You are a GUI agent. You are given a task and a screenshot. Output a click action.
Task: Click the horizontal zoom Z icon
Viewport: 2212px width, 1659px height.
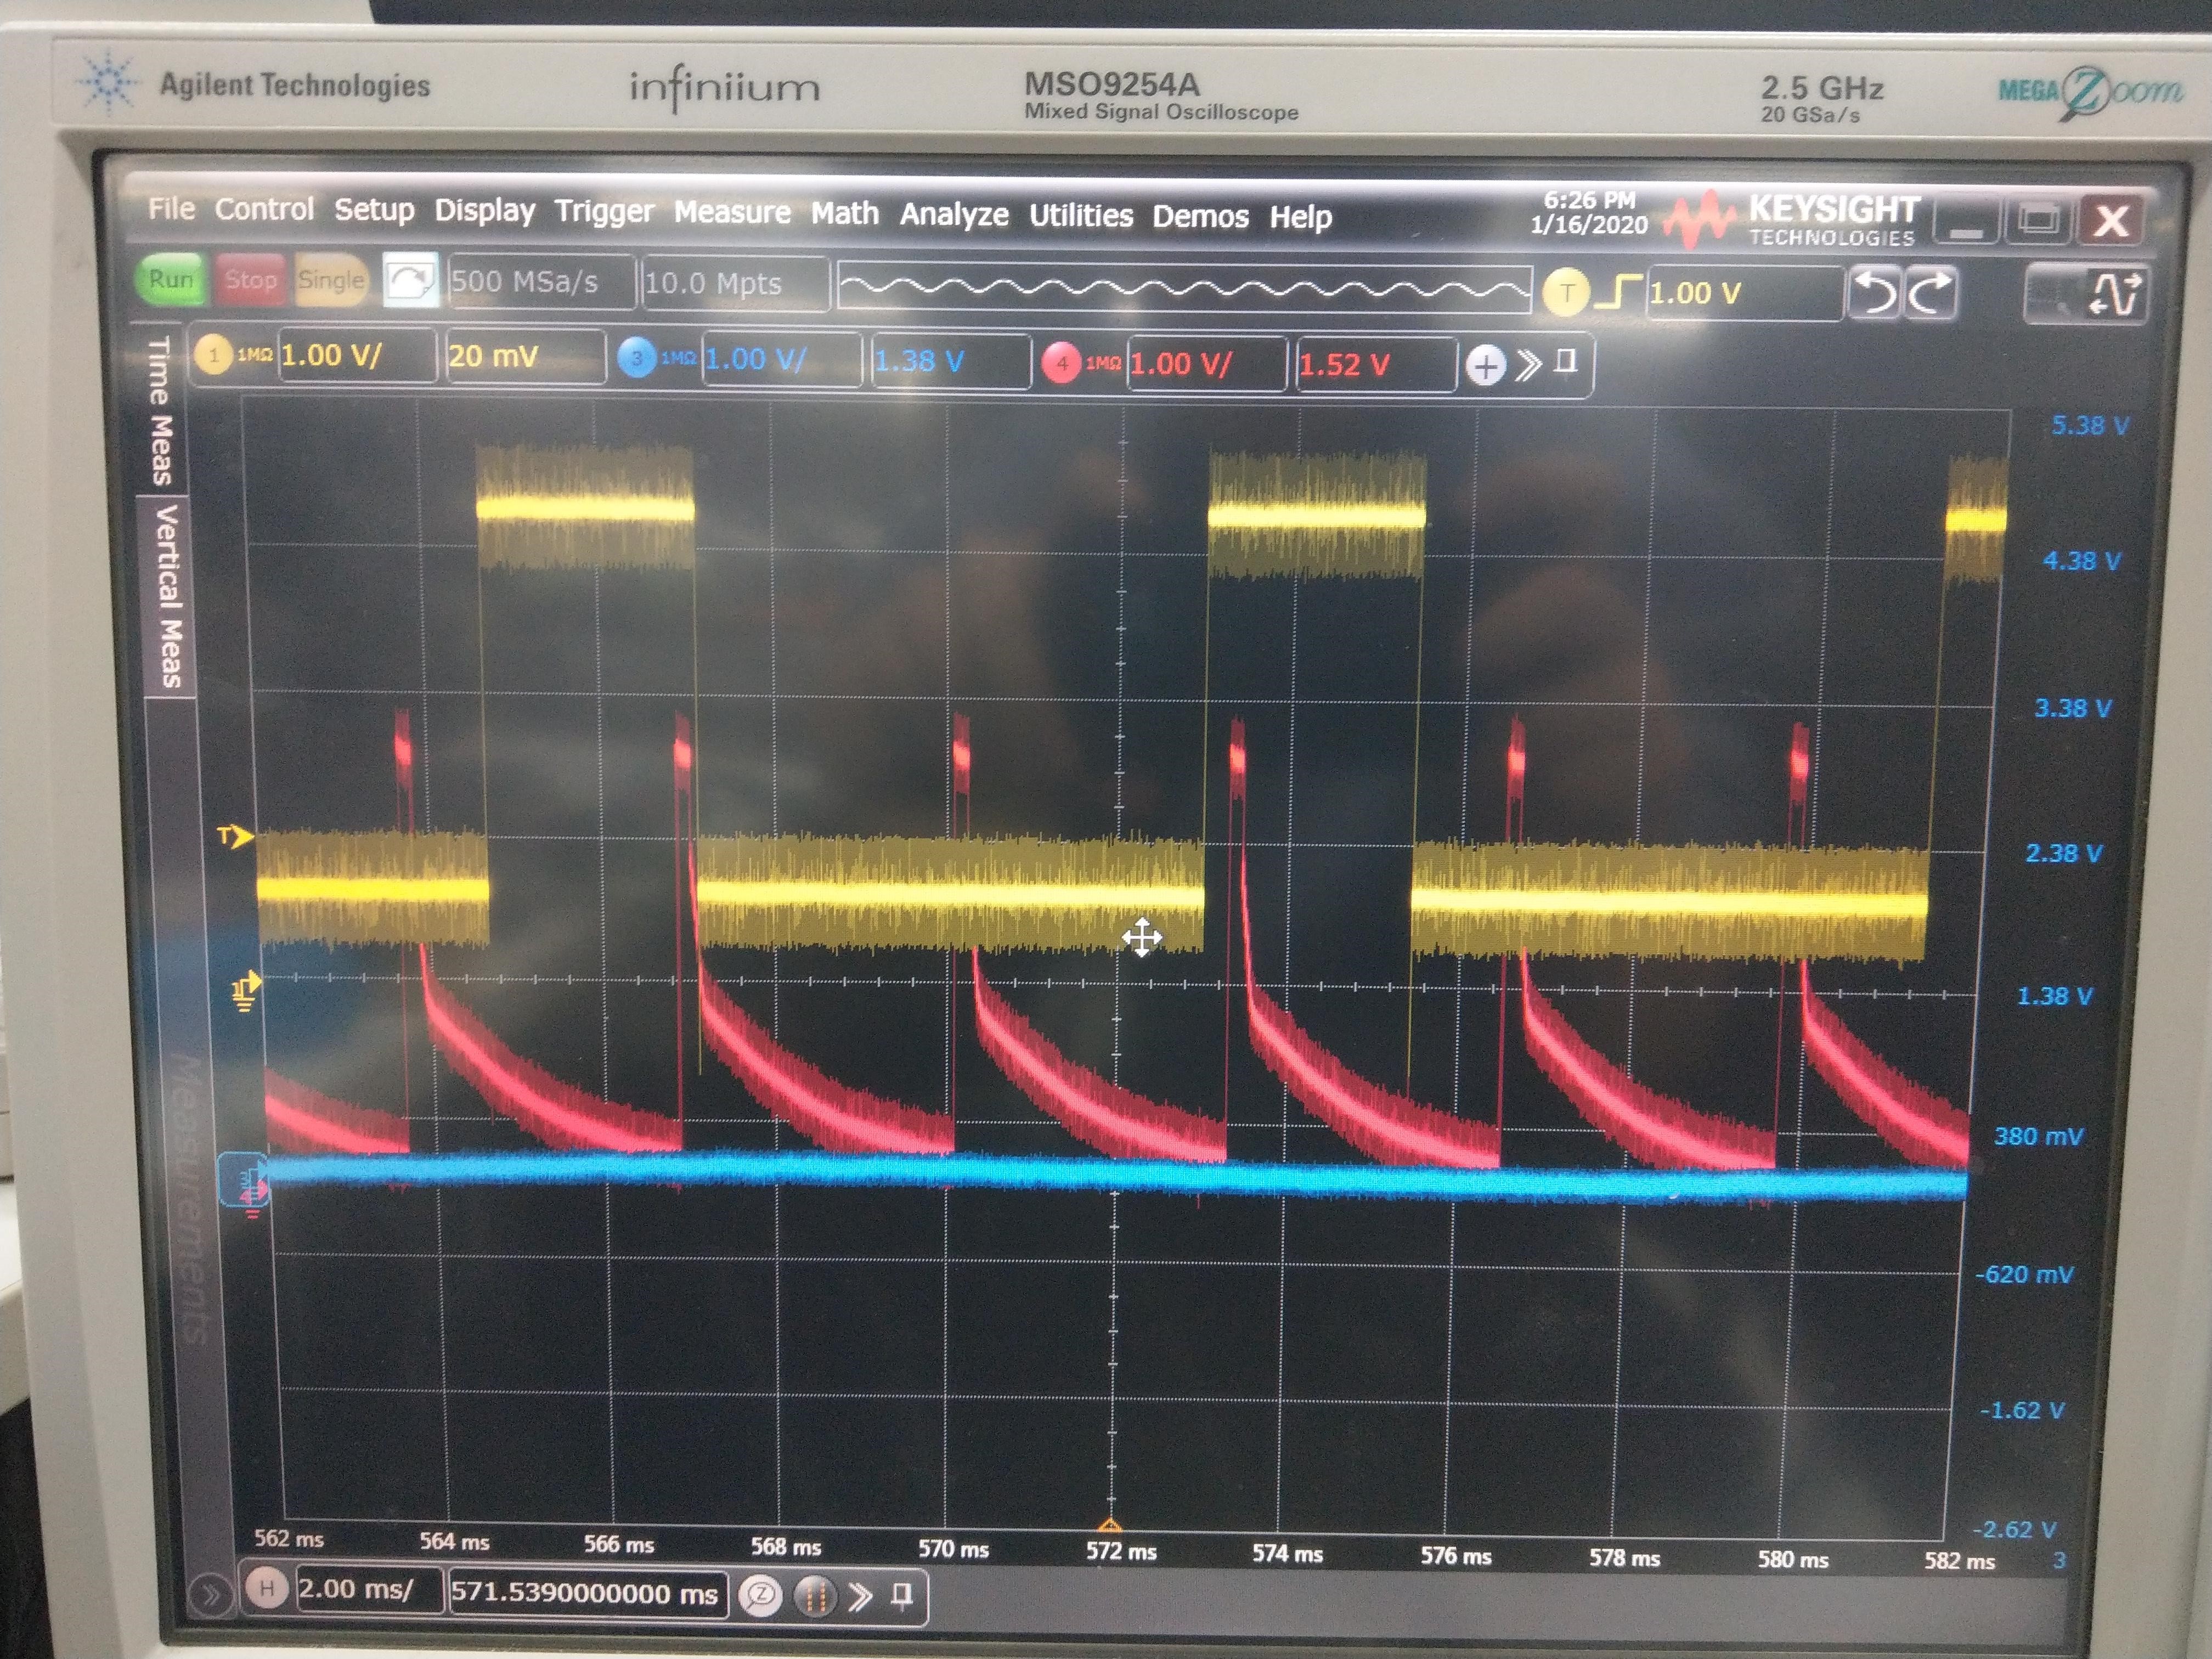(760, 1595)
